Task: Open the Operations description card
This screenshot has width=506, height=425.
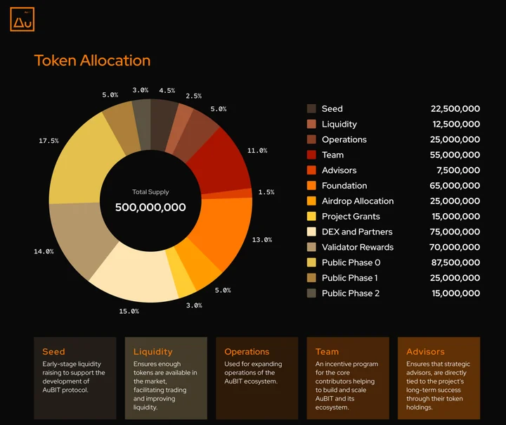Action: click(x=257, y=378)
